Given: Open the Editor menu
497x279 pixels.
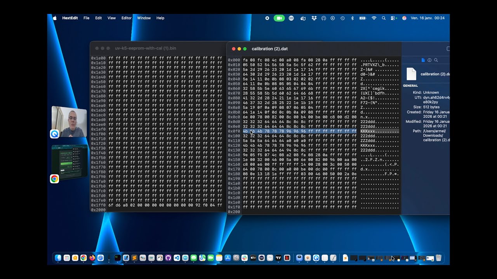Looking at the screenshot, I should click(127, 18).
